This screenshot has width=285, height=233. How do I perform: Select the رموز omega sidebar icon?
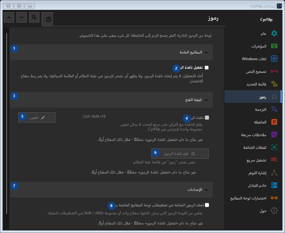274,97
